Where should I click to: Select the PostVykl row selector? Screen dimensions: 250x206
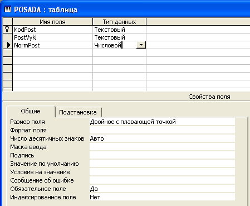coord(8,37)
